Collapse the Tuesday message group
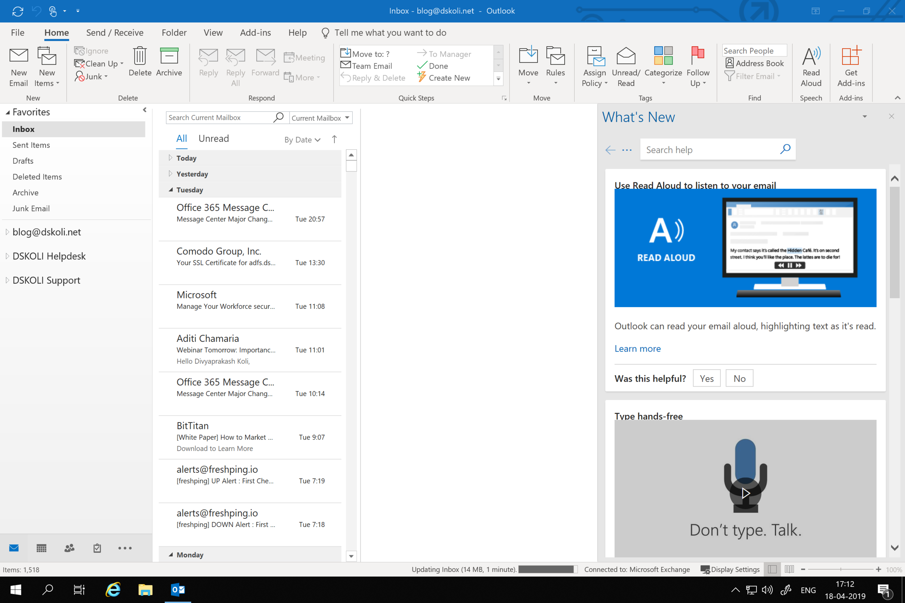905x603 pixels. coord(171,190)
